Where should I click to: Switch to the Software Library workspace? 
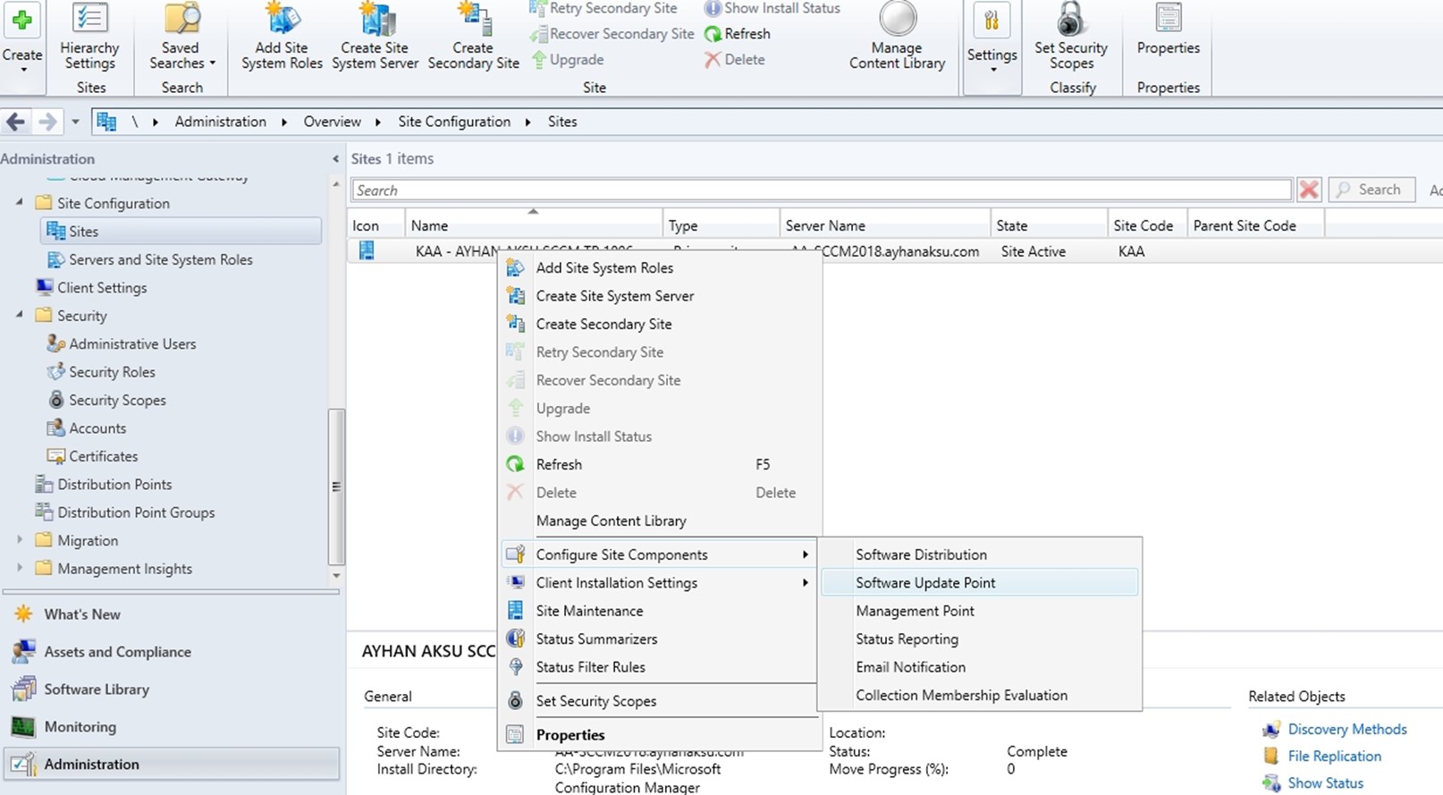[x=97, y=689]
